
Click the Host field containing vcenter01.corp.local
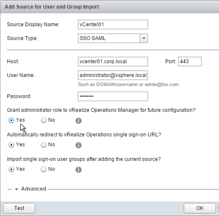point(113,62)
